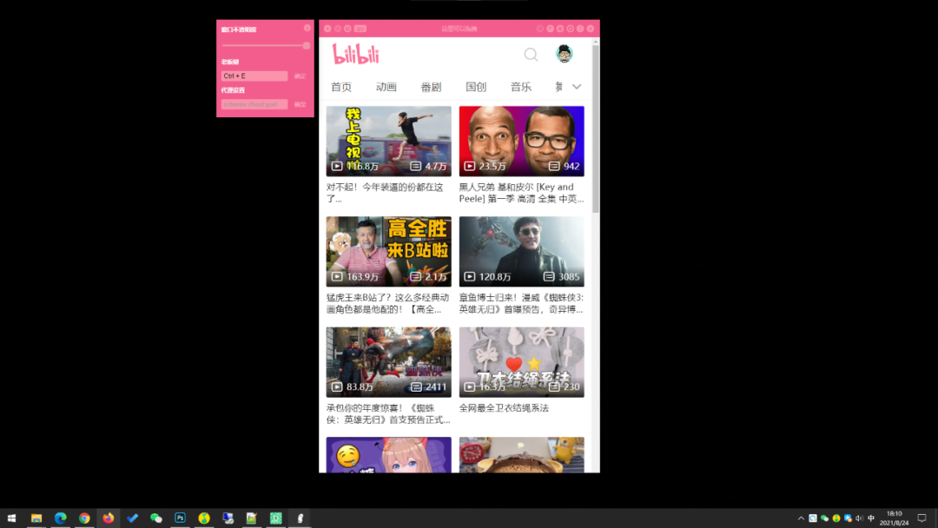Launch Microsoft Edge from the taskbar
The image size is (938, 528).
click(x=61, y=518)
